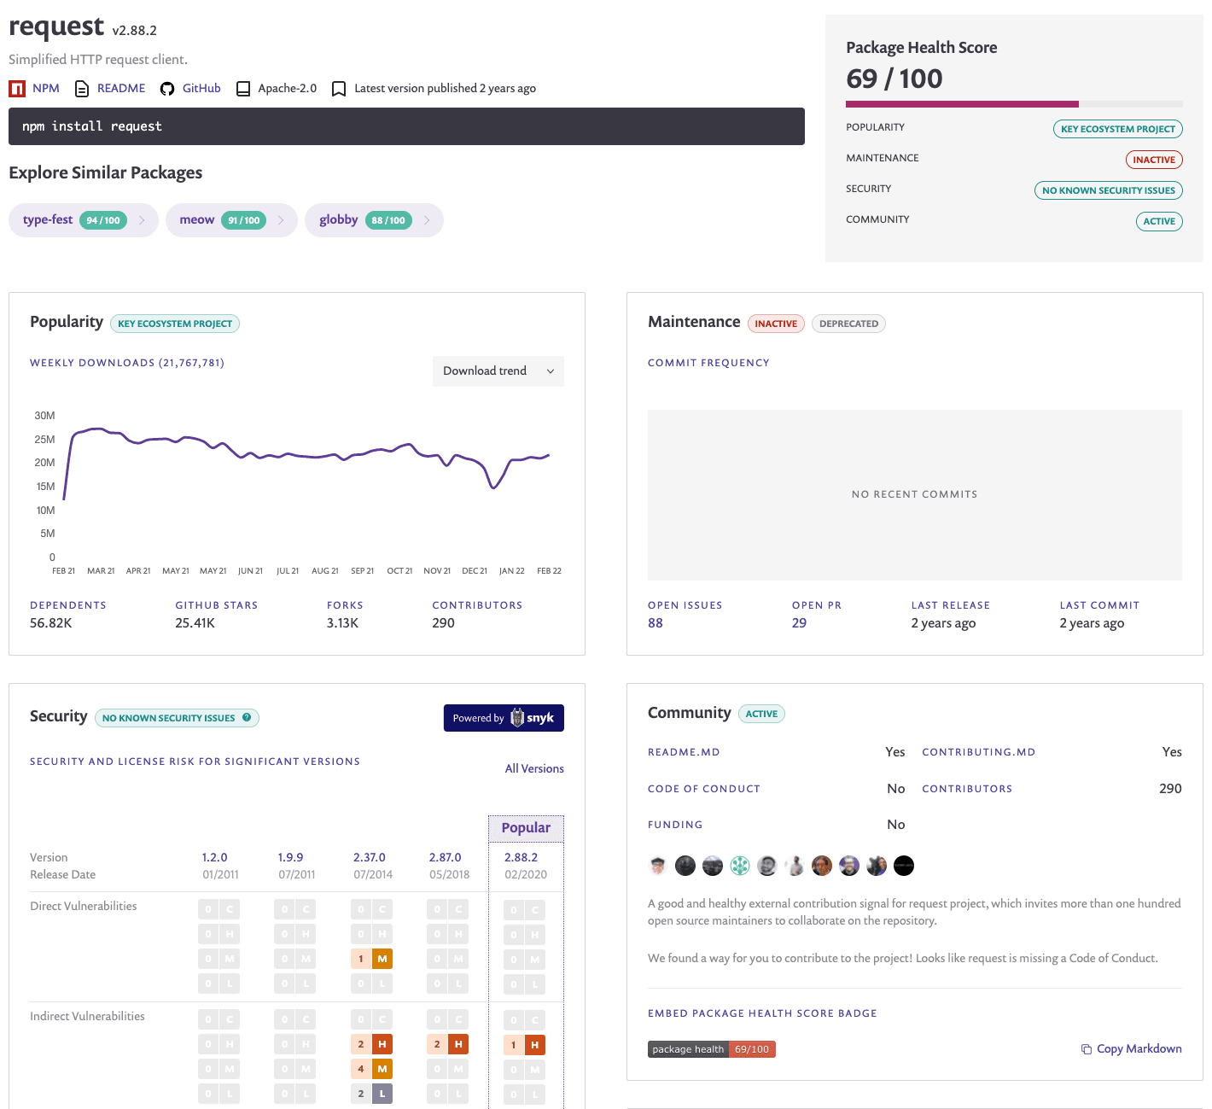Select version 2.37.0 in security table
The image size is (1212, 1109).
tap(370, 857)
